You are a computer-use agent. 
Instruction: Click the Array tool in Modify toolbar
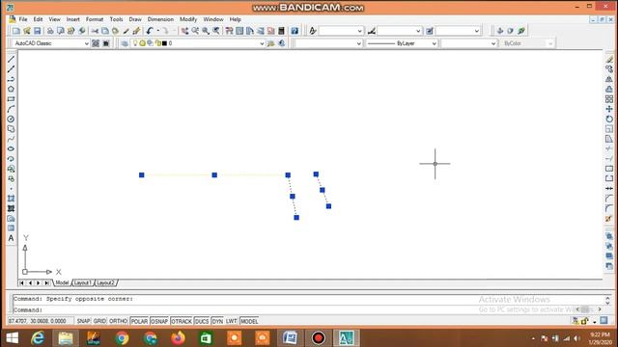tap(609, 99)
